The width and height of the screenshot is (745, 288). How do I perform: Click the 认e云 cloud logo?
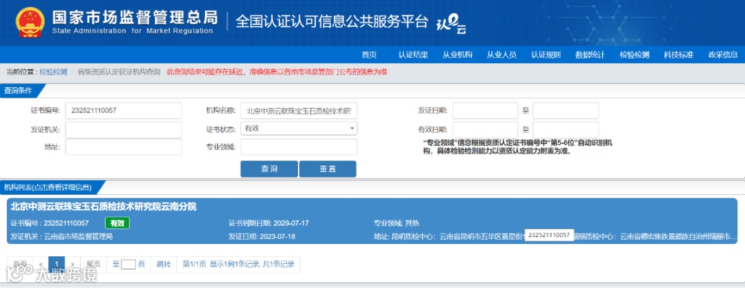450,25
